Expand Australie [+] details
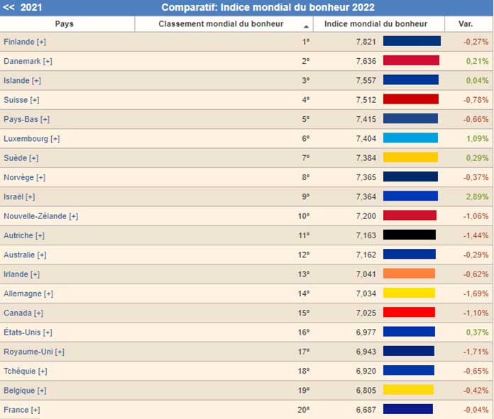Image resolution: width=494 pixels, height=419 pixels. pos(42,255)
